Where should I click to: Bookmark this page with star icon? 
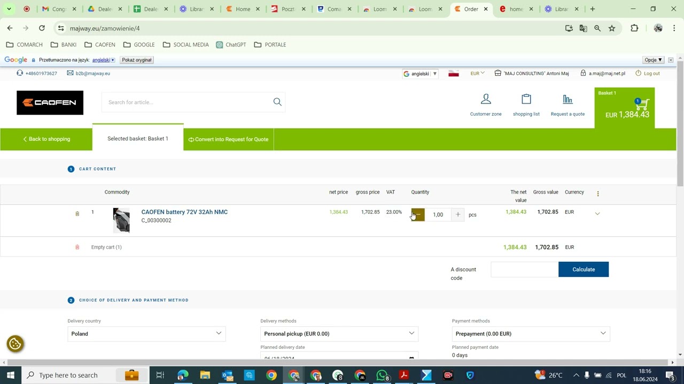point(612,28)
